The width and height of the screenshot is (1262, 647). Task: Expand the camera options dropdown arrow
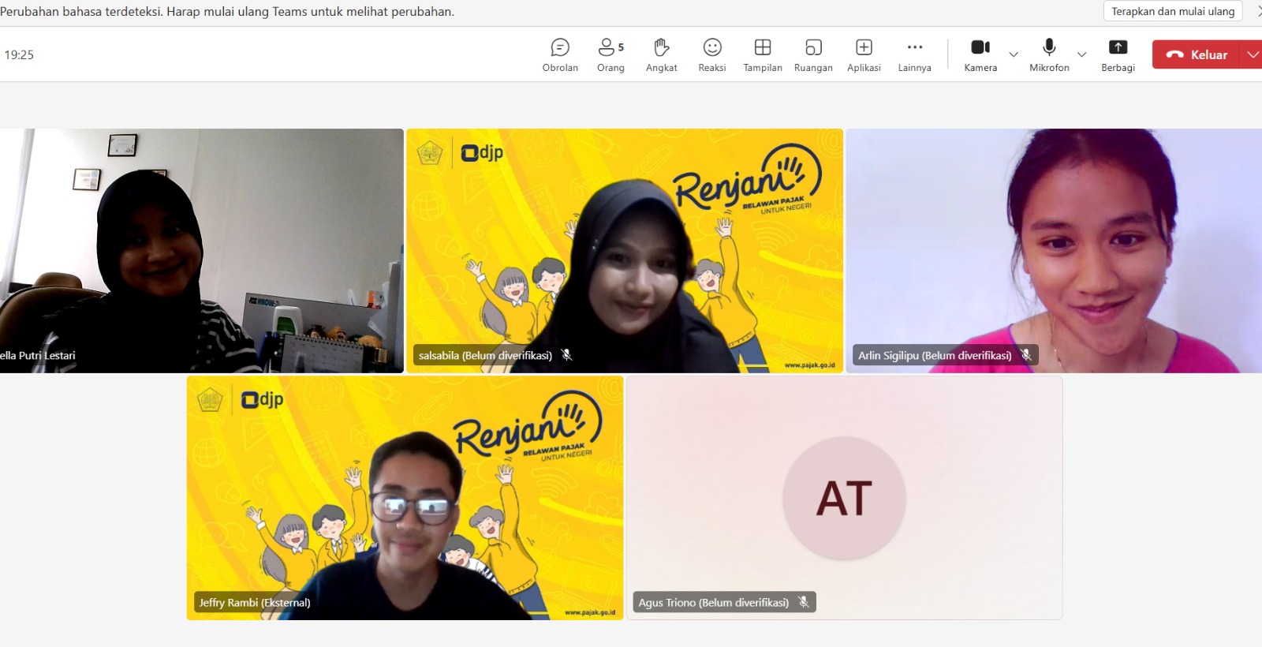point(1014,54)
